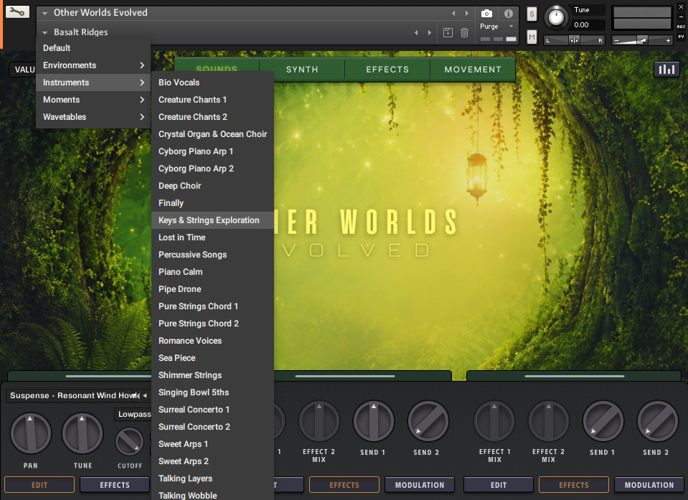Expand the Wavetables submenu
This screenshot has width=688, height=500.
(93, 117)
